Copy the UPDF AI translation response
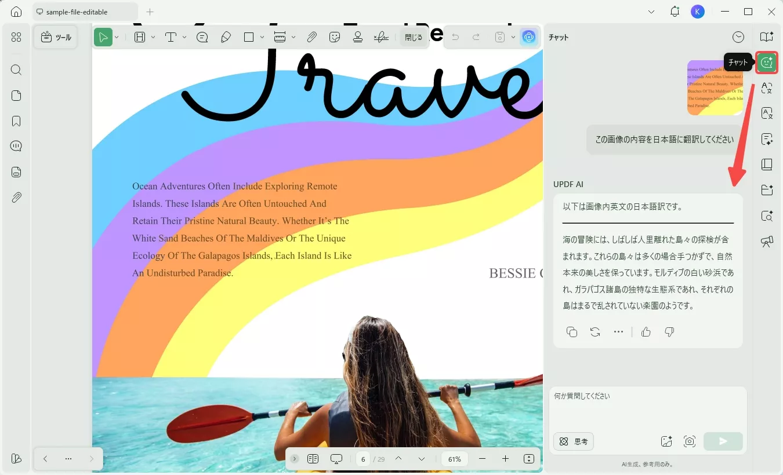The height and width of the screenshot is (475, 783). click(x=572, y=332)
